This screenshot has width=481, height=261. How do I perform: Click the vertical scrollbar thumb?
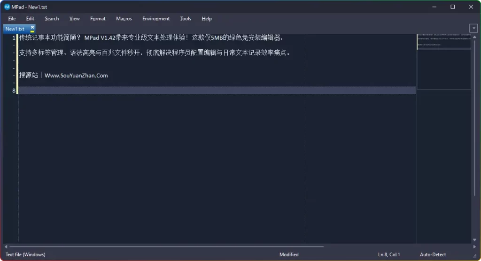click(x=474, y=118)
